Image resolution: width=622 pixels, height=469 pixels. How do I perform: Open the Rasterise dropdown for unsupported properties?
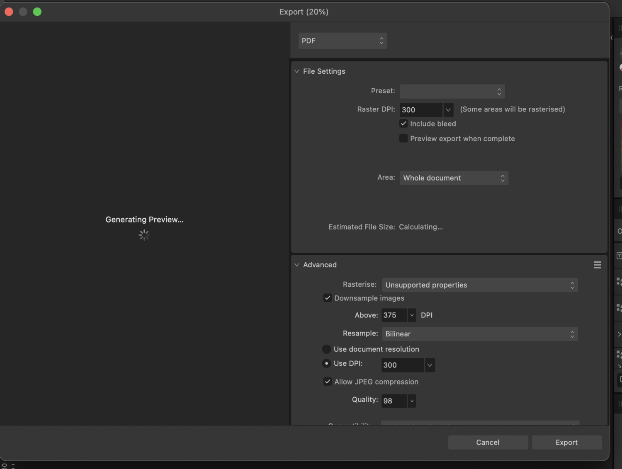click(x=480, y=285)
